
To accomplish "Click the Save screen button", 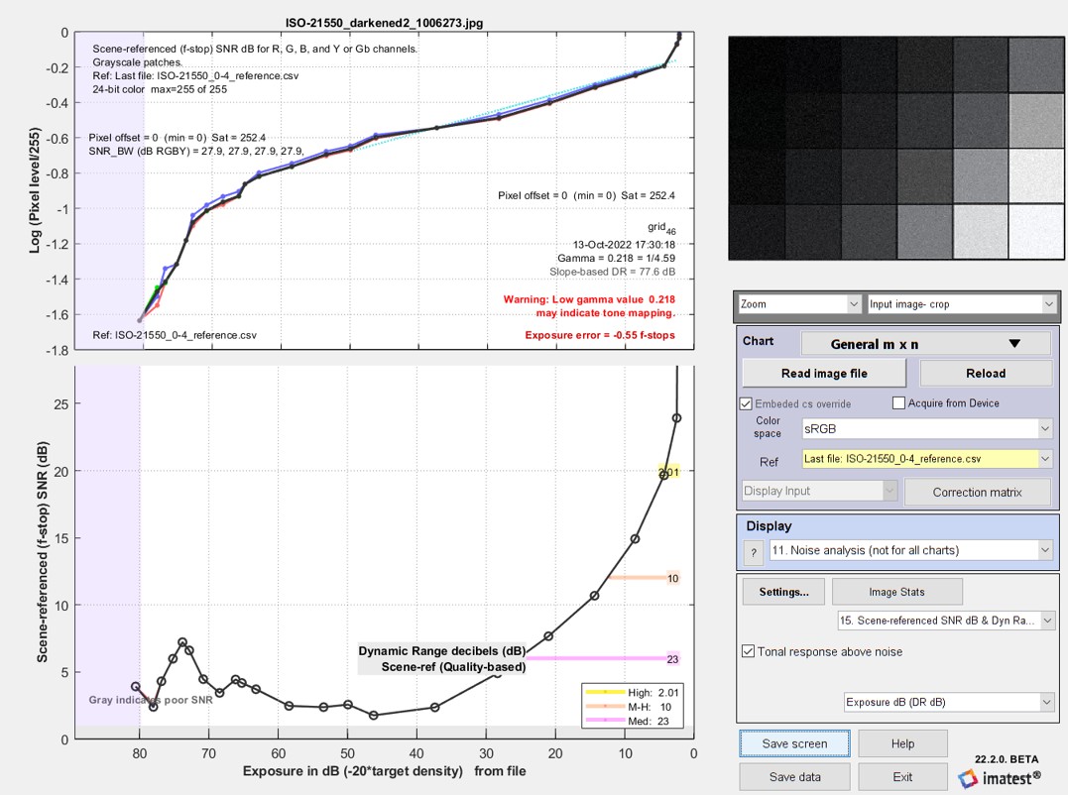I will [795, 743].
